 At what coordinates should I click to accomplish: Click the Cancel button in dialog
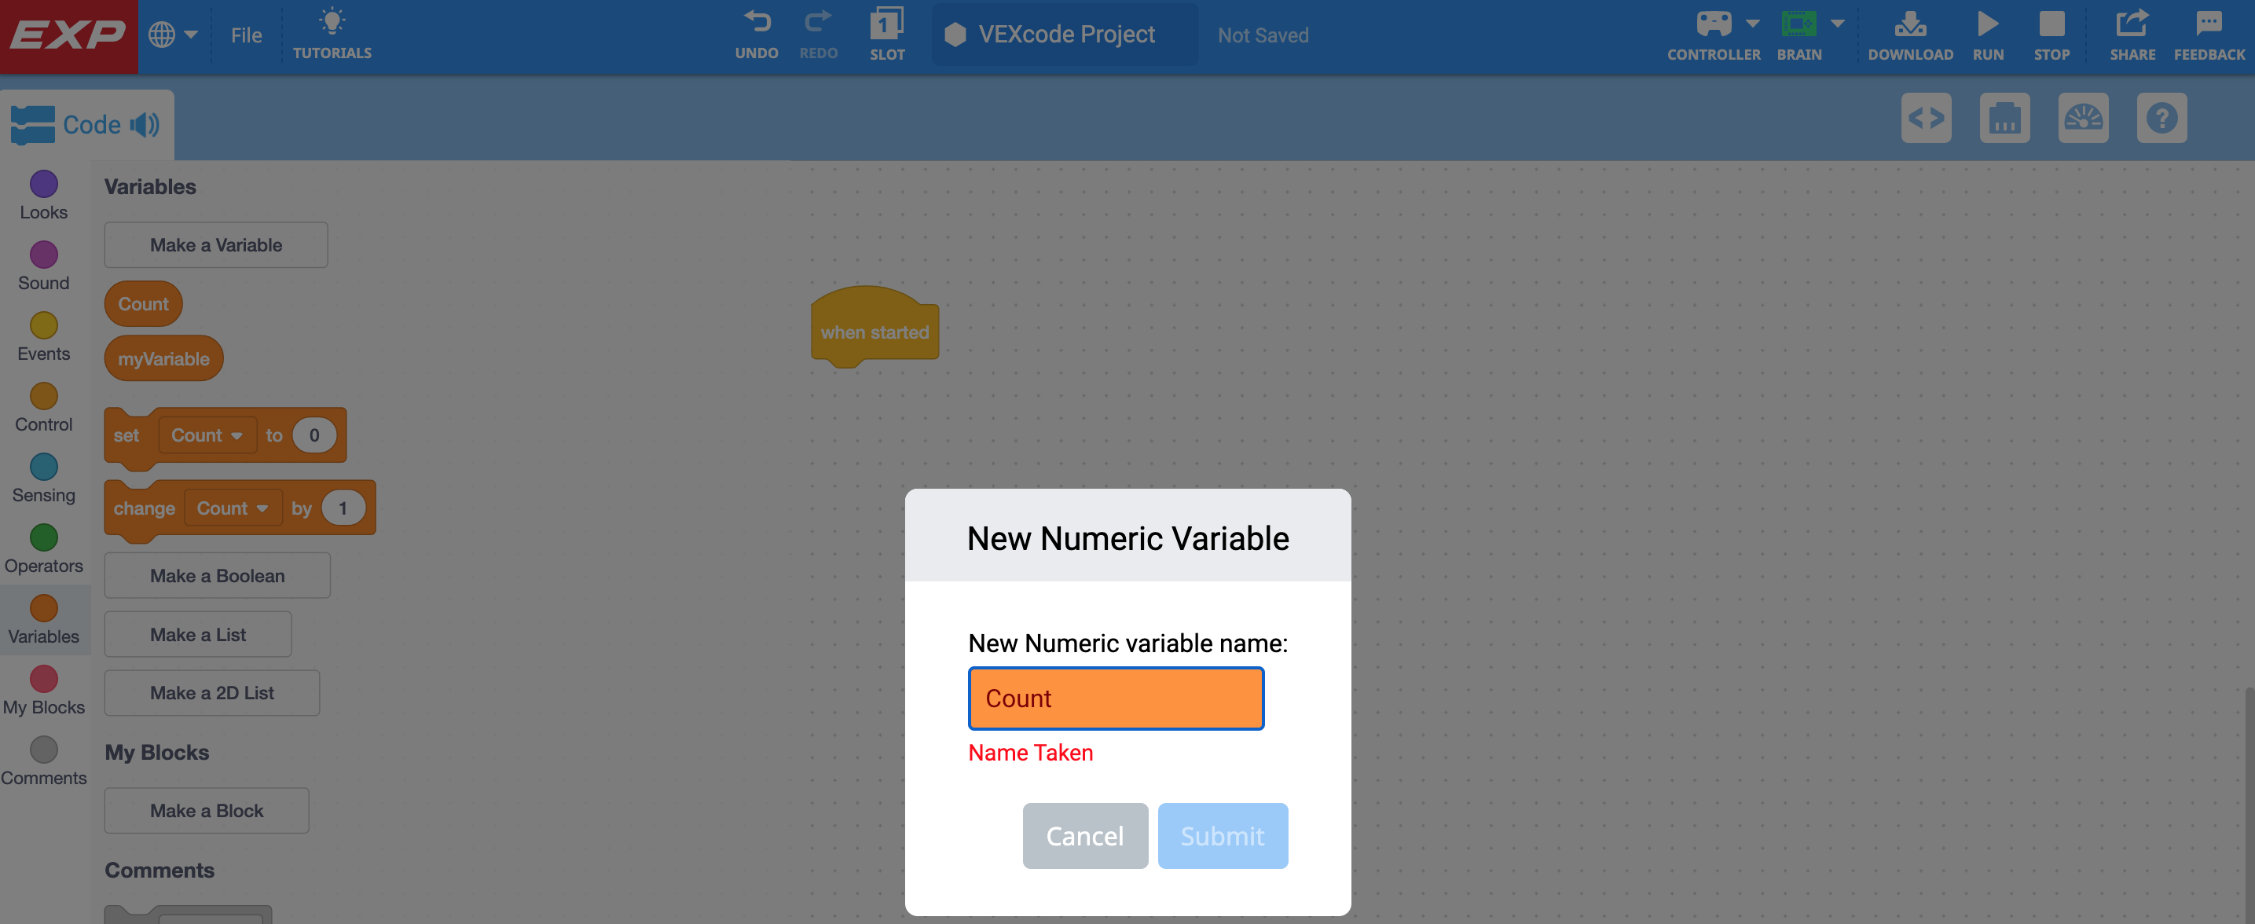point(1084,836)
